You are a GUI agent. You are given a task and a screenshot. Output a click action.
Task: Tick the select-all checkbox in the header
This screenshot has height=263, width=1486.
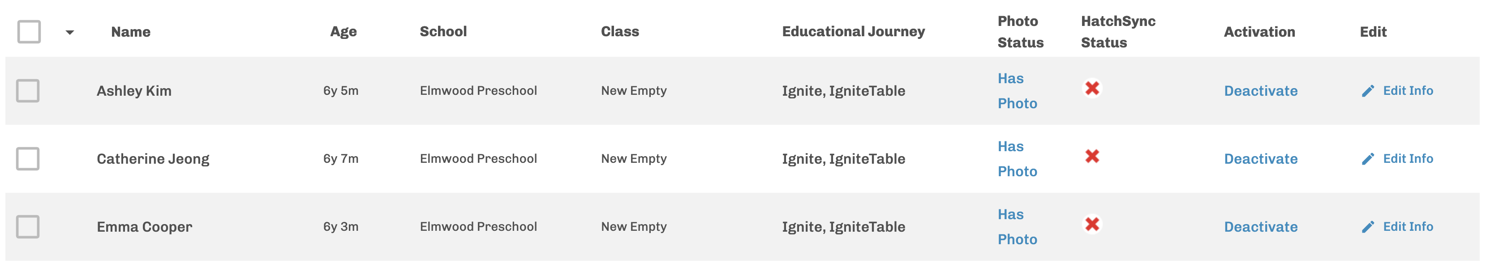tap(29, 32)
